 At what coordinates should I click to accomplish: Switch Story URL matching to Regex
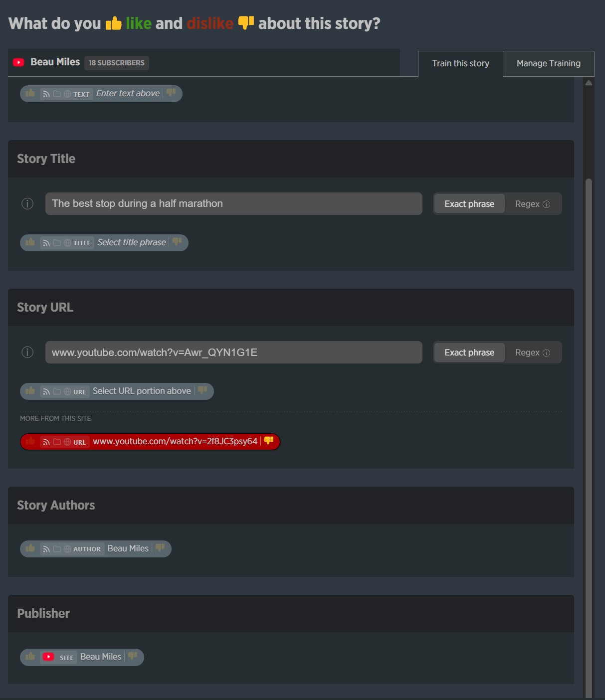532,352
